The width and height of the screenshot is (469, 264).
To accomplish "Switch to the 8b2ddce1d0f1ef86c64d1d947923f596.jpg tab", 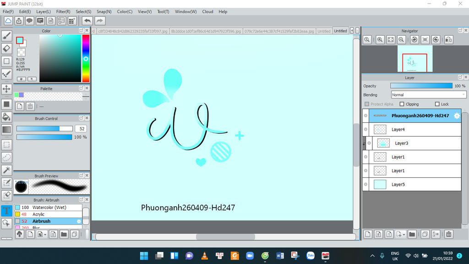I will tap(206, 31).
